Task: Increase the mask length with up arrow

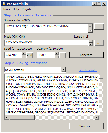Action: click(91, 41)
